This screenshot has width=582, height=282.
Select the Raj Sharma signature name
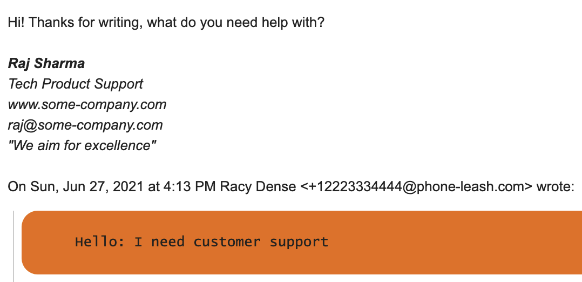coord(46,64)
